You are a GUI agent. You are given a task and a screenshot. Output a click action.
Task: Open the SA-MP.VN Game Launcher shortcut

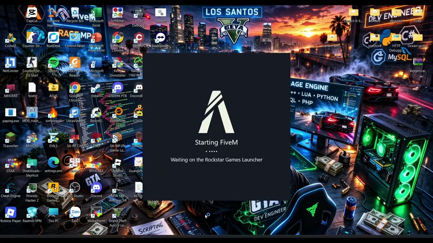[x=118, y=138]
